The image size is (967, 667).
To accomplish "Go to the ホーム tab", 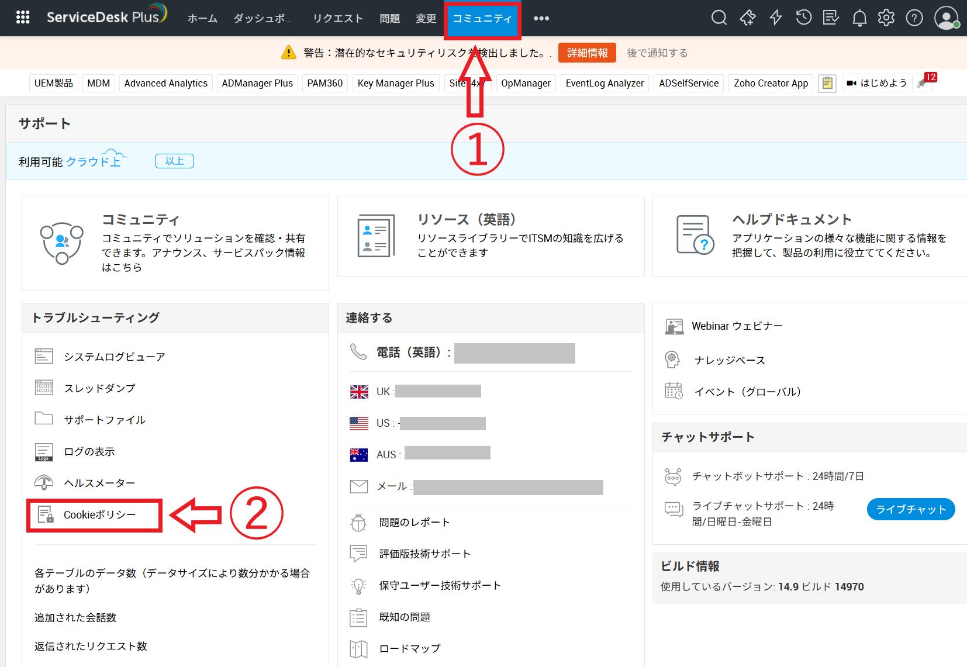I will [x=202, y=19].
